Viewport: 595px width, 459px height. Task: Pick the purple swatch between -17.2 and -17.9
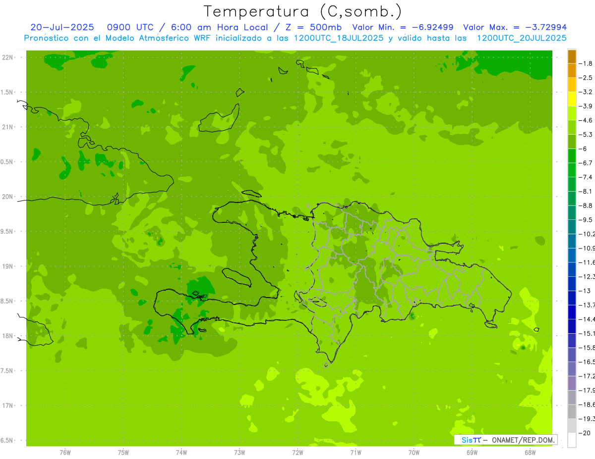click(x=572, y=383)
